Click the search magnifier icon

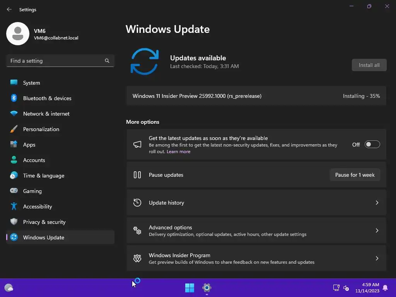[x=107, y=61]
